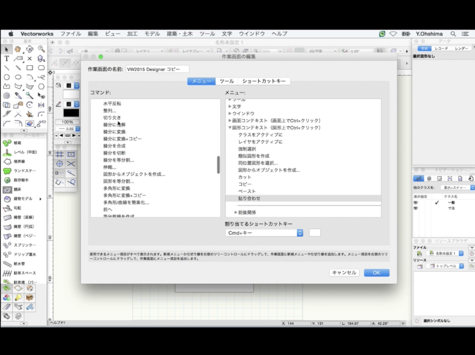Click the キャンセル button

coord(344,273)
